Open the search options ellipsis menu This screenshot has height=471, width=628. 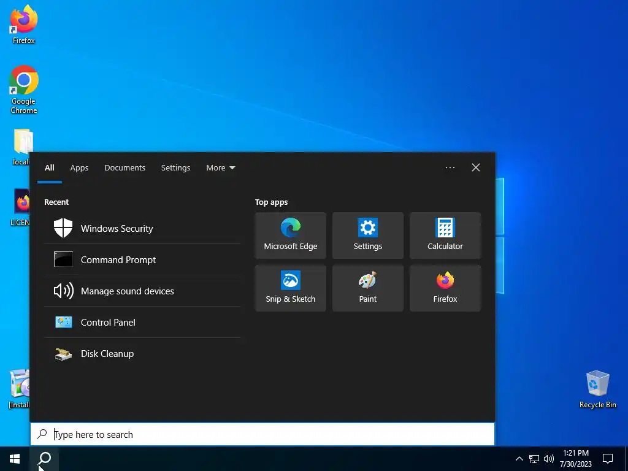point(450,167)
